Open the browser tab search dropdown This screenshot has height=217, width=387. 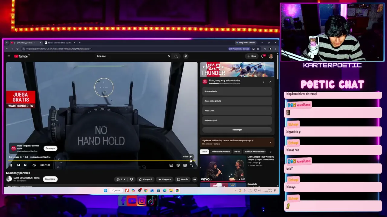pyautogui.click(x=6, y=43)
